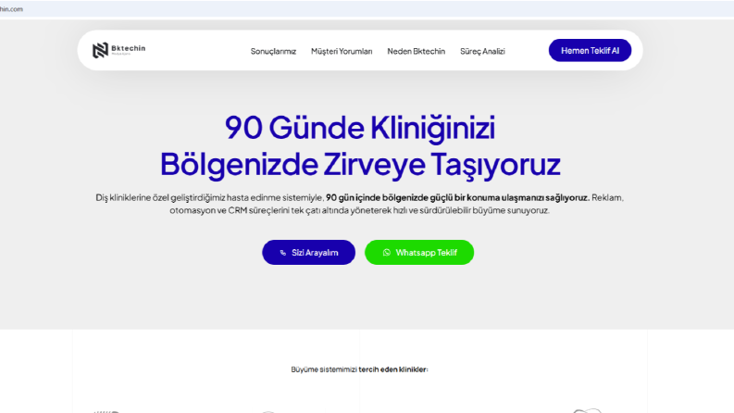Go to Müşteri Yorumları section

tap(342, 51)
